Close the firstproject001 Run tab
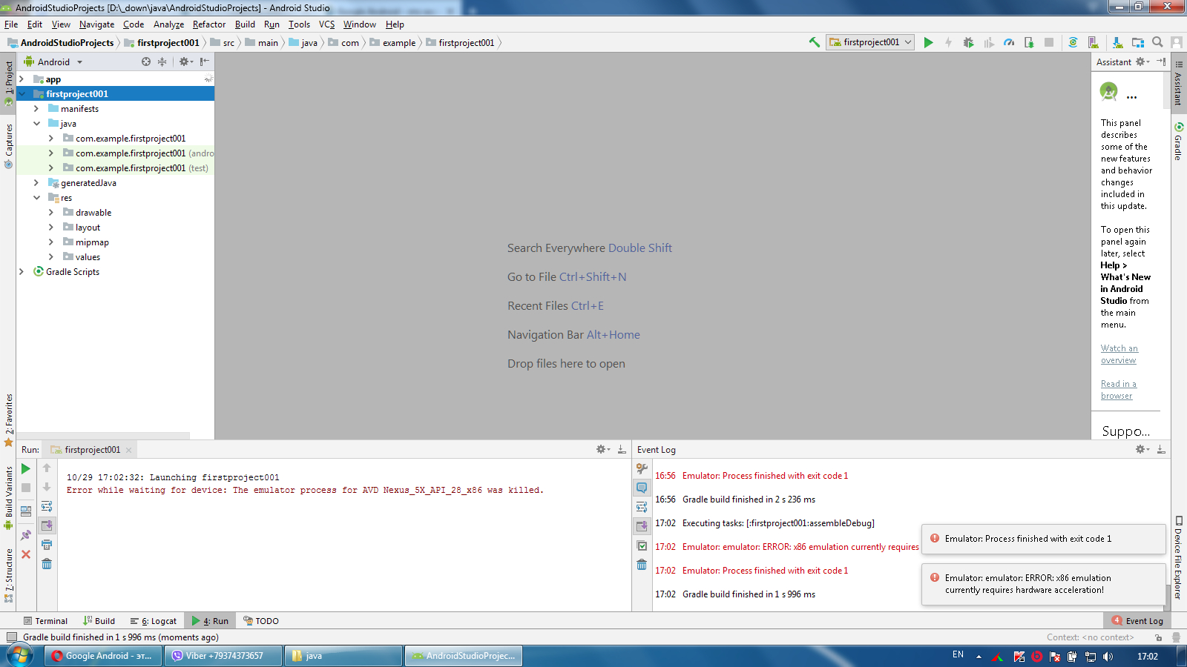The height and width of the screenshot is (667, 1187). tap(129, 450)
